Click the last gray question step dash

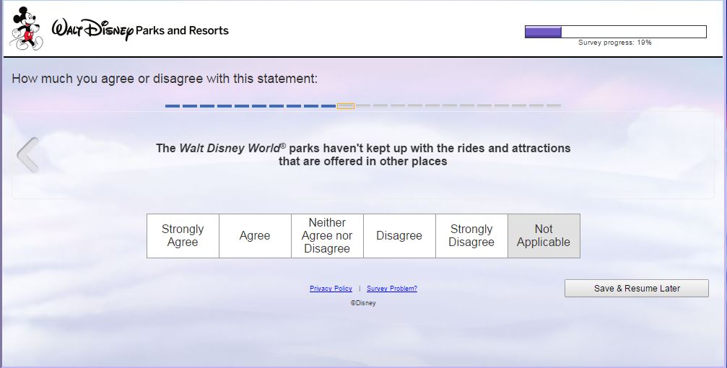[x=554, y=106]
